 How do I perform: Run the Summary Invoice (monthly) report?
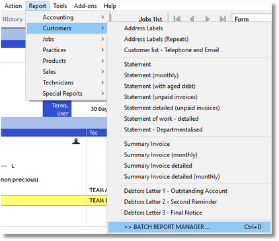coord(189,155)
